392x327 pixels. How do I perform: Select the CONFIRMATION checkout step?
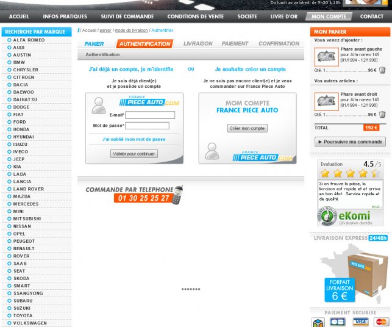(279, 43)
